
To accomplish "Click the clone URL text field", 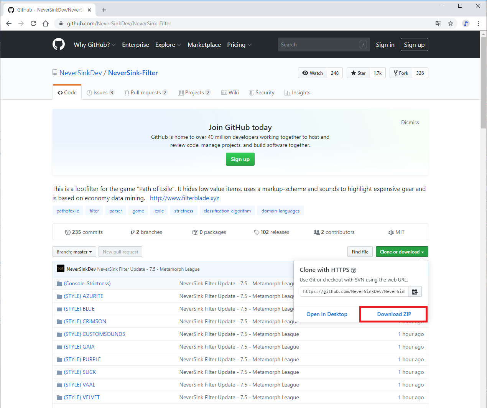I will pyautogui.click(x=354, y=291).
